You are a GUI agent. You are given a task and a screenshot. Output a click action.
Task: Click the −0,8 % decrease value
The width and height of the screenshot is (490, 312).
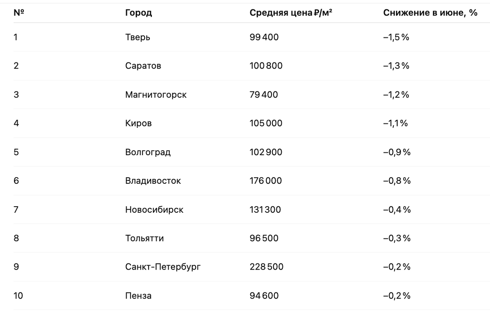[x=396, y=181]
